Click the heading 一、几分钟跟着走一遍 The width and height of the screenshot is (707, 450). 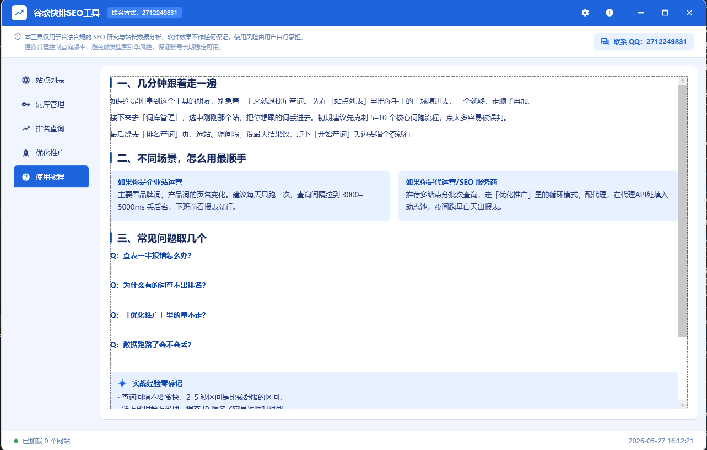pyautogui.click(x=167, y=84)
